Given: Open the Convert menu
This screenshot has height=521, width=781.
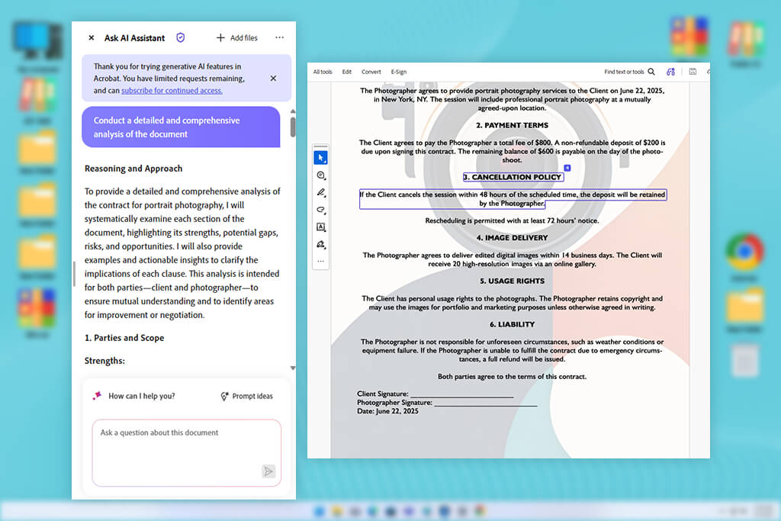Looking at the screenshot, I should click(371, 72).
